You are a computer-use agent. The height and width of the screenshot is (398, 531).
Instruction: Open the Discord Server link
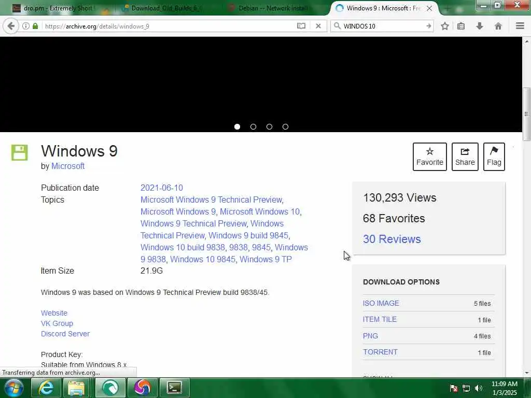[65, 334]
